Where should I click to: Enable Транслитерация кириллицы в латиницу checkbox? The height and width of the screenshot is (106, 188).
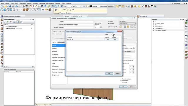pyautogui.click(x=121, y=80)
